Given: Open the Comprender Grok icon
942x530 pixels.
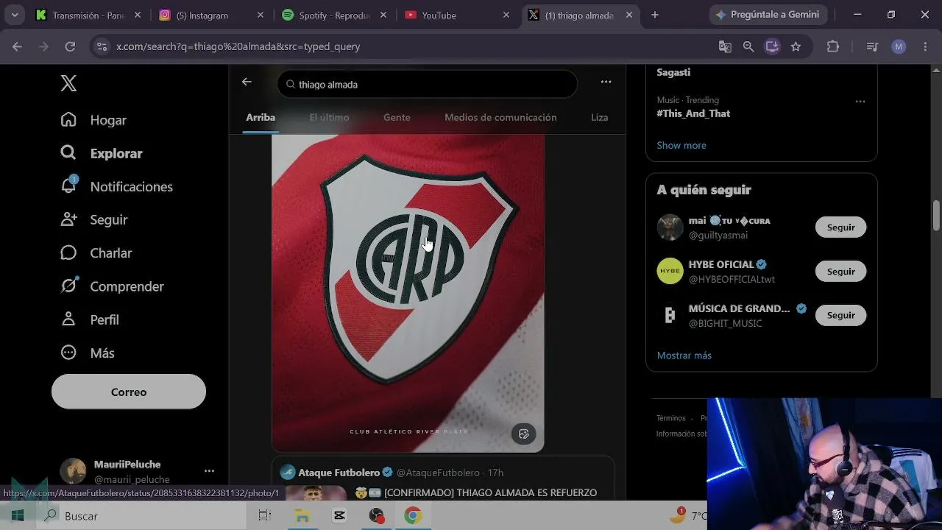Looking at the screenshot, I should [x=68, y=286].
